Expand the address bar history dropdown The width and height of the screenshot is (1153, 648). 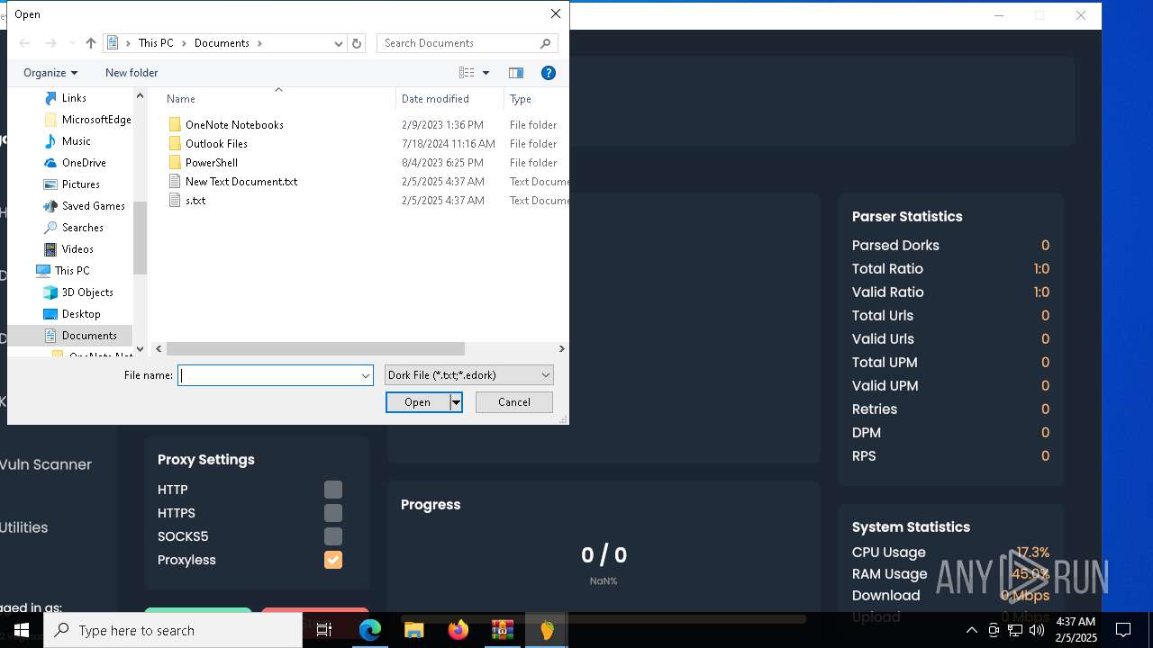(x=339, y=43)
